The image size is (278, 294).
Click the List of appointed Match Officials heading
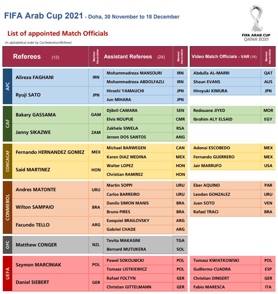[58, 33]
